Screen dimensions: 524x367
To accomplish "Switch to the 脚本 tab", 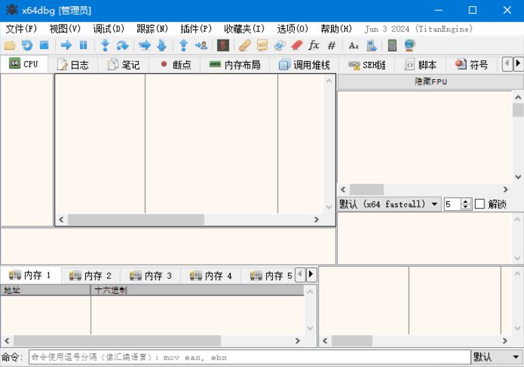I will tap(420, 65).
